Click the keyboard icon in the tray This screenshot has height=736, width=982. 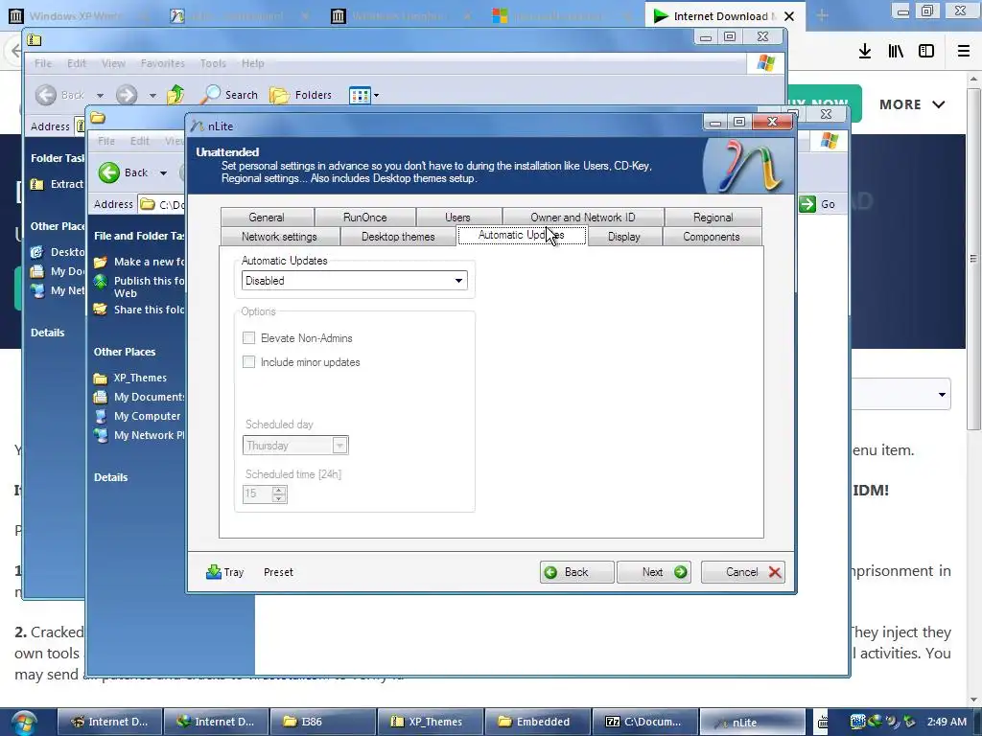point(823,722)
